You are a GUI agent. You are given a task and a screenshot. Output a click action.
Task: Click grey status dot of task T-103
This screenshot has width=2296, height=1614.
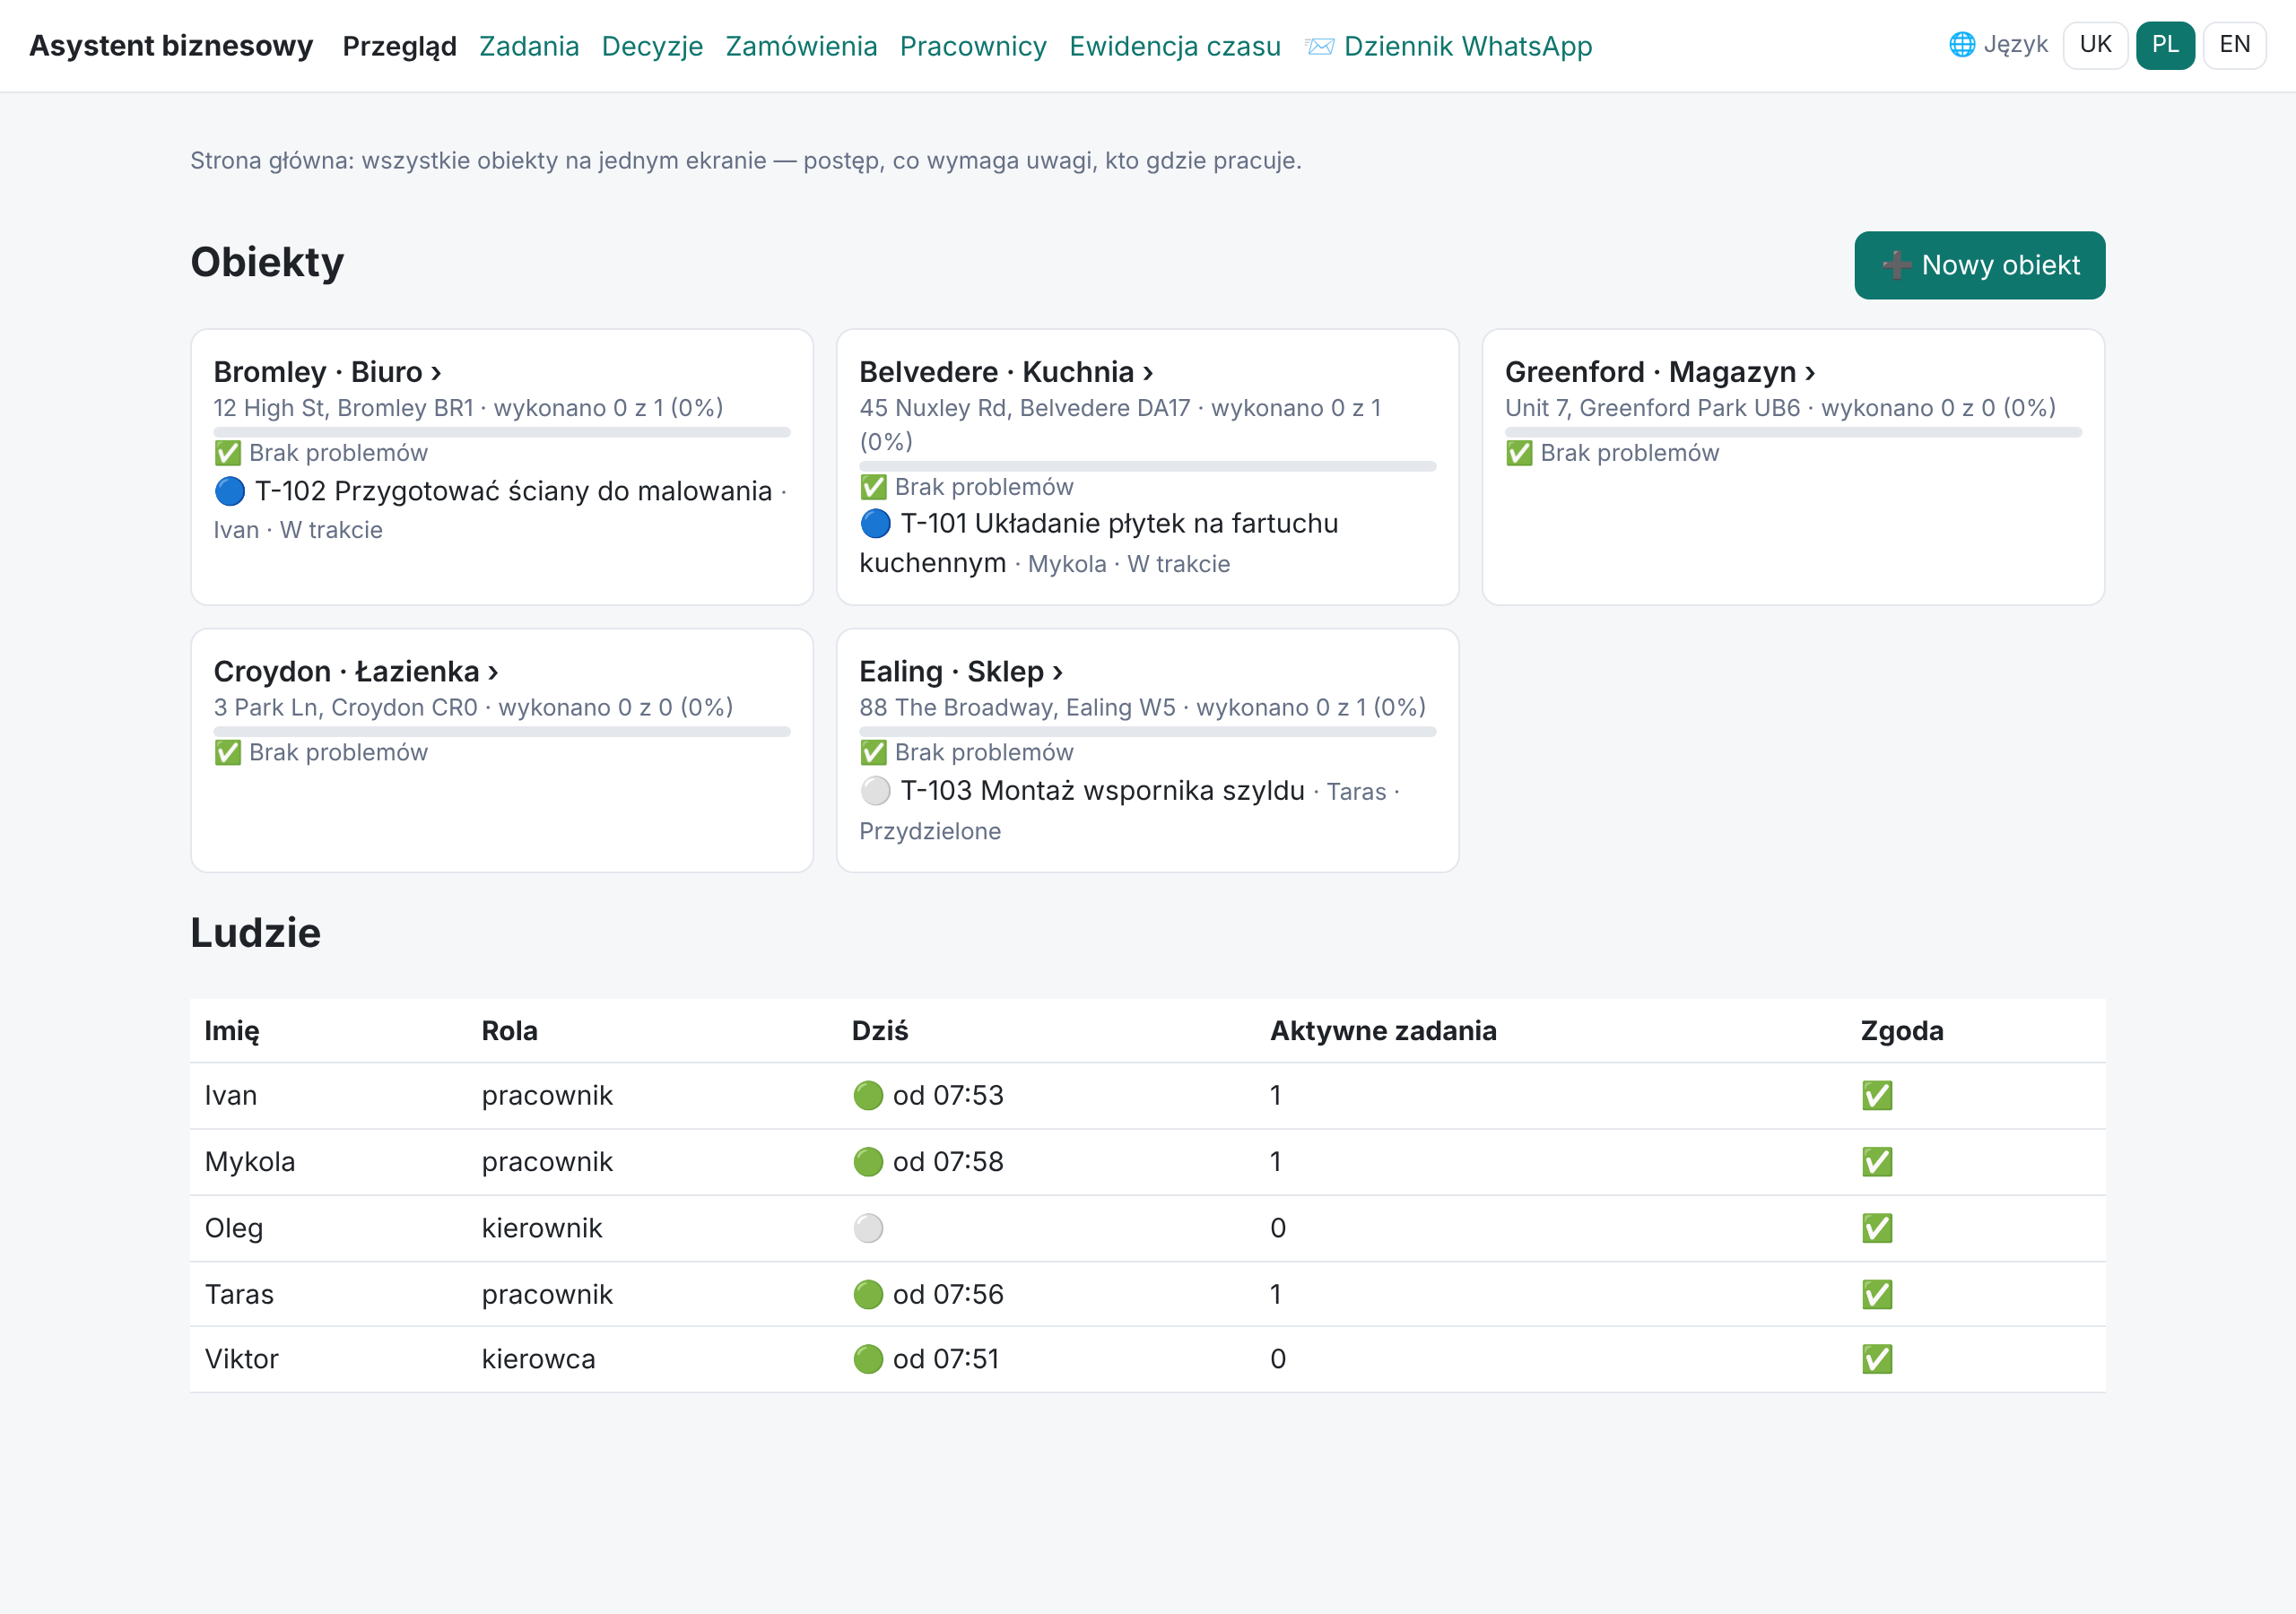(875, 791)
